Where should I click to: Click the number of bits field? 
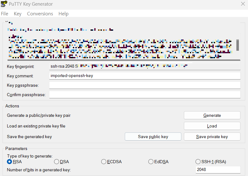pyautogui.click(x=218, y=170)
